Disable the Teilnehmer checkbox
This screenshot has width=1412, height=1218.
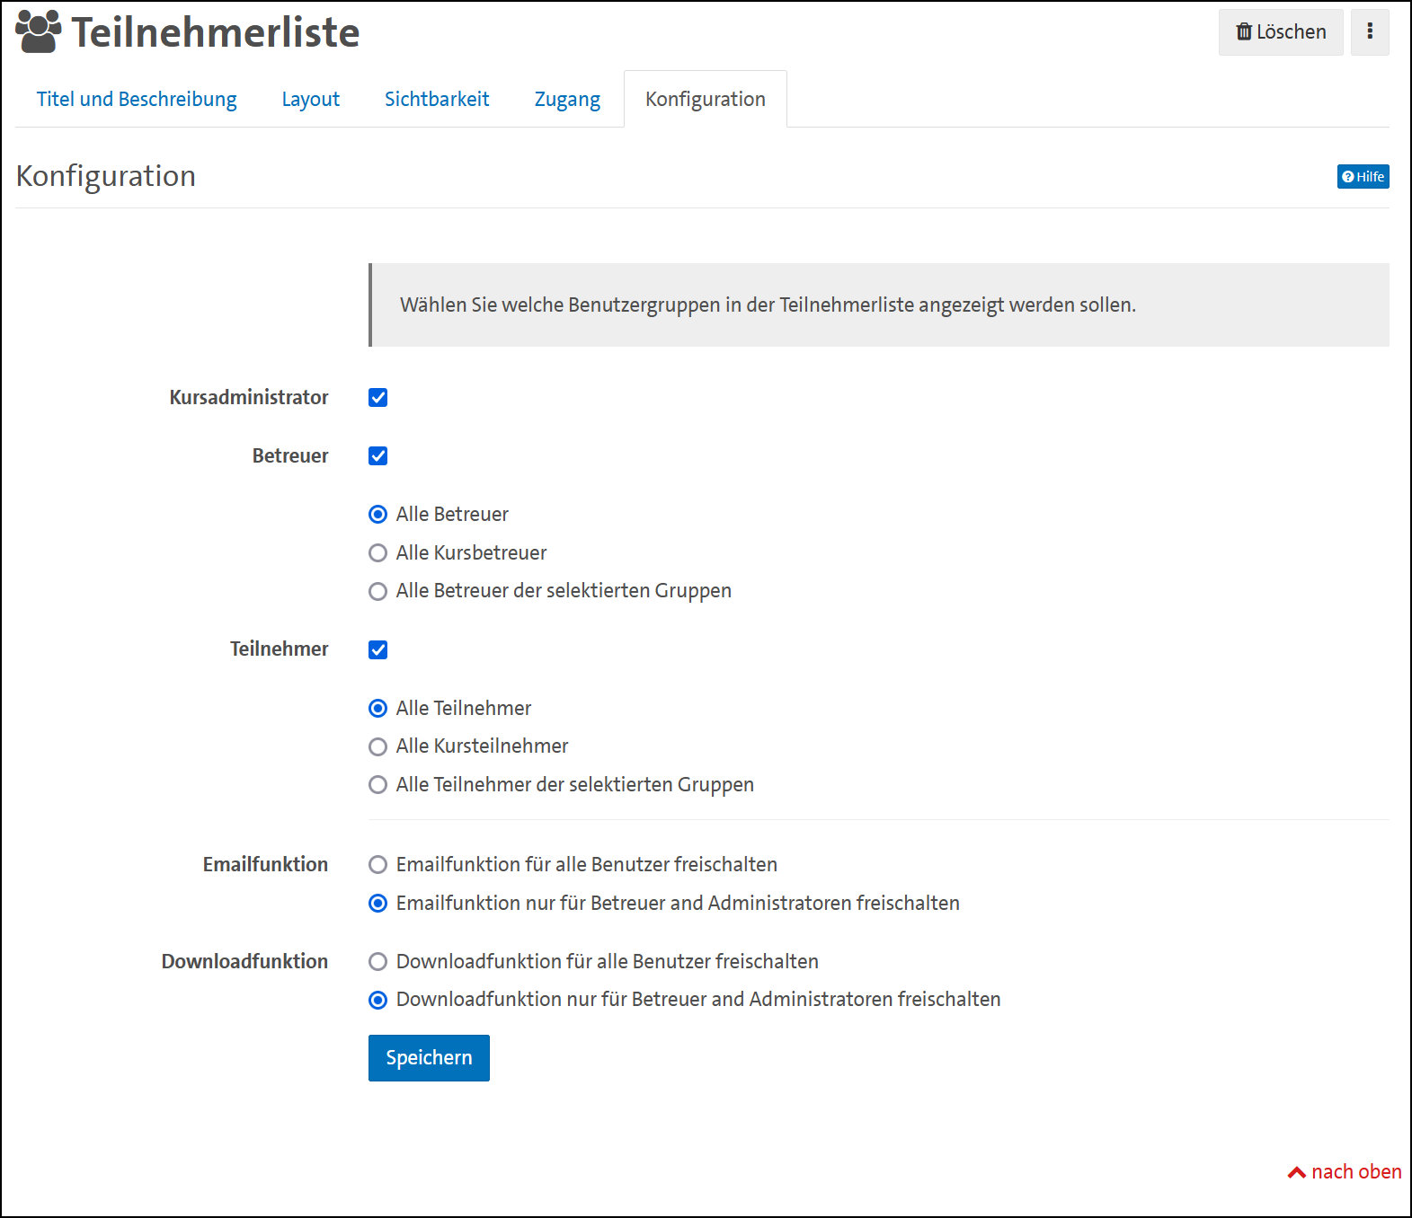pyautogui.click(x=378, y=649)
